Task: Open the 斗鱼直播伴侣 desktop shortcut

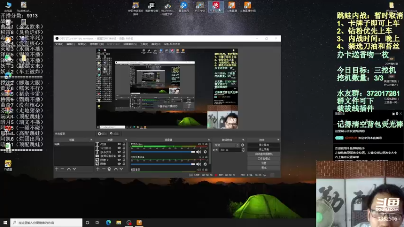Action: coord(248,7)
